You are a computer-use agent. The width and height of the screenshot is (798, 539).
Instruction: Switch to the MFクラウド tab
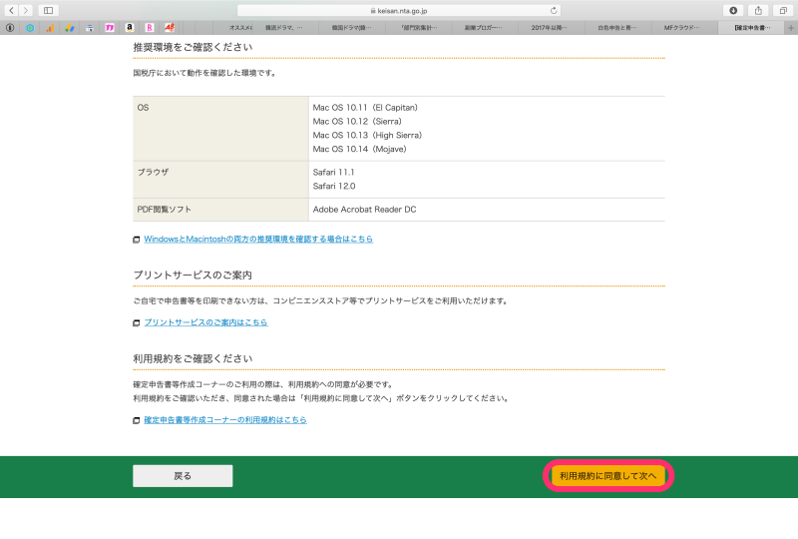coord(684,28)
